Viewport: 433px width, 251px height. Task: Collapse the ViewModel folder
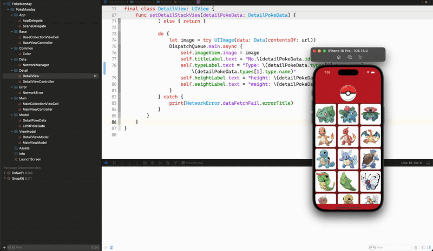coord(11,131)
